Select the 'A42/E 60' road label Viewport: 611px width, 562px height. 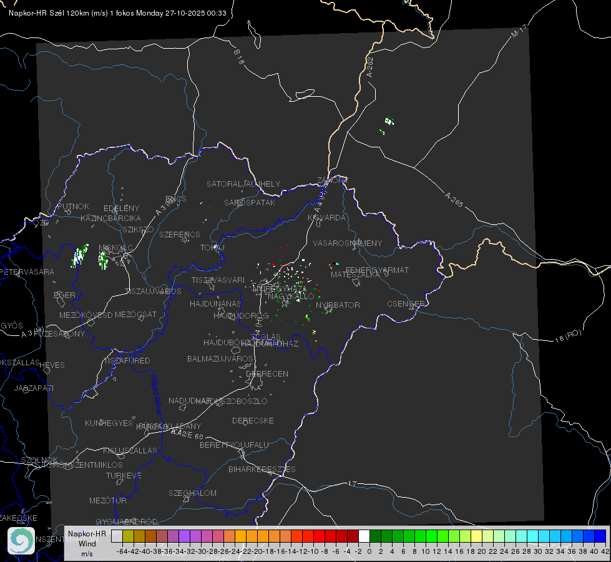click(x=187, y=434)
